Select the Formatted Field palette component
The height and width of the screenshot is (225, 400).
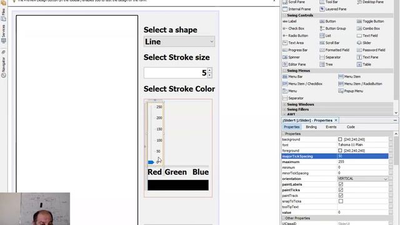(x=334, y=50)
